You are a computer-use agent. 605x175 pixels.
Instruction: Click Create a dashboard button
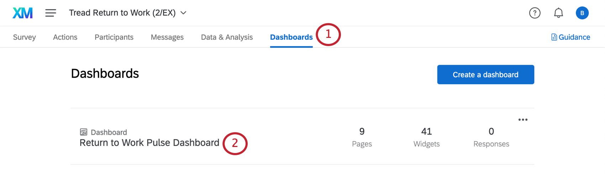pos(485,75)
